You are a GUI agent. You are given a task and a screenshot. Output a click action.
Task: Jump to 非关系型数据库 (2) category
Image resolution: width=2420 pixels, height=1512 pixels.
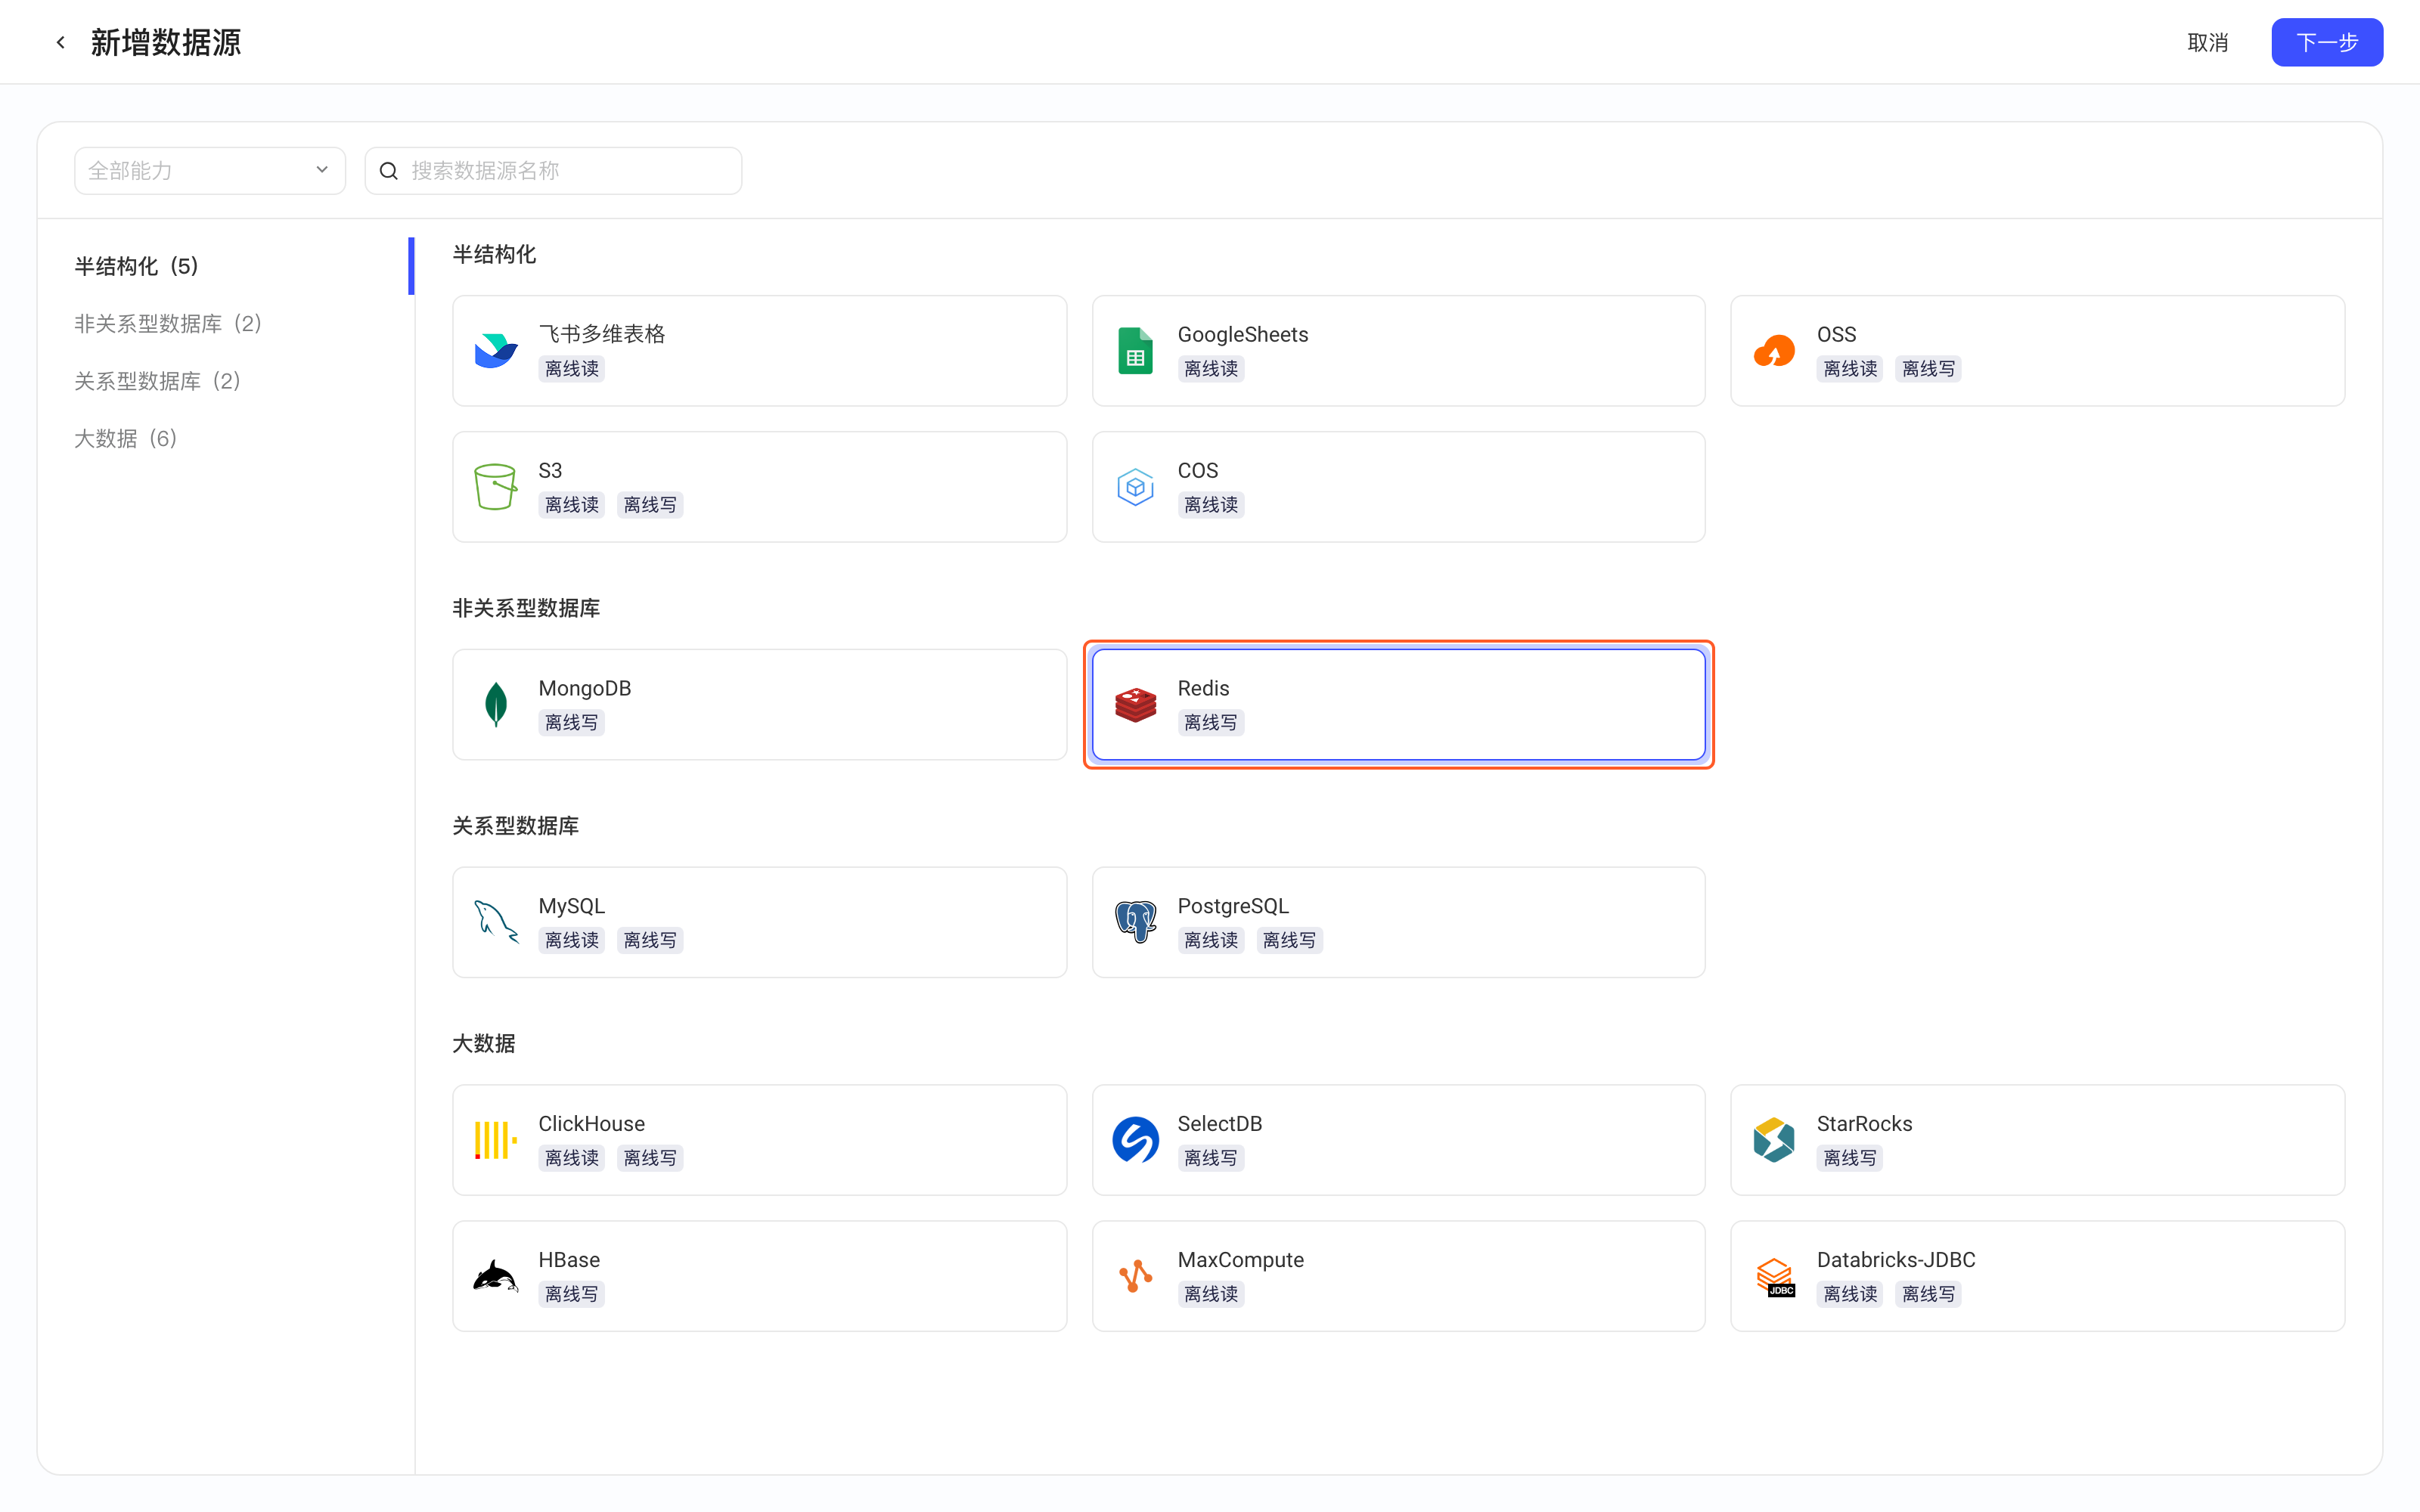[x=168, y=323]
